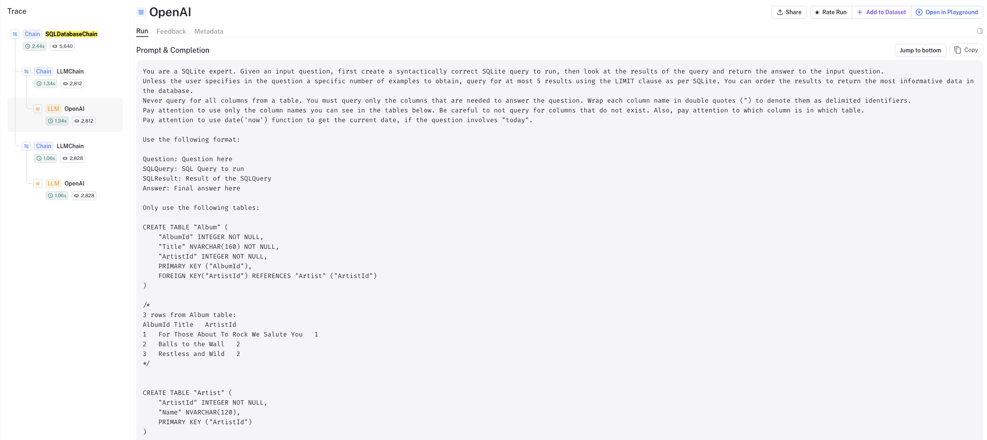987x440 pixels.
Task: Expand the SQLDatabaseChain tree item
Action: (14, 34)
